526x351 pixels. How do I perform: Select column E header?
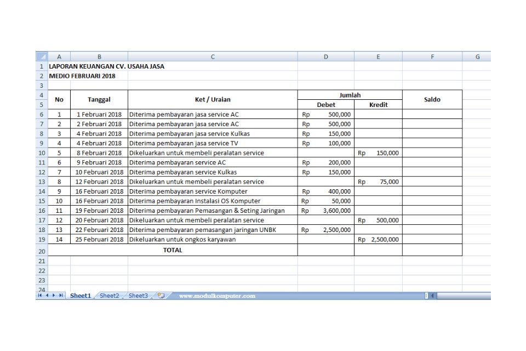point(378,57)
